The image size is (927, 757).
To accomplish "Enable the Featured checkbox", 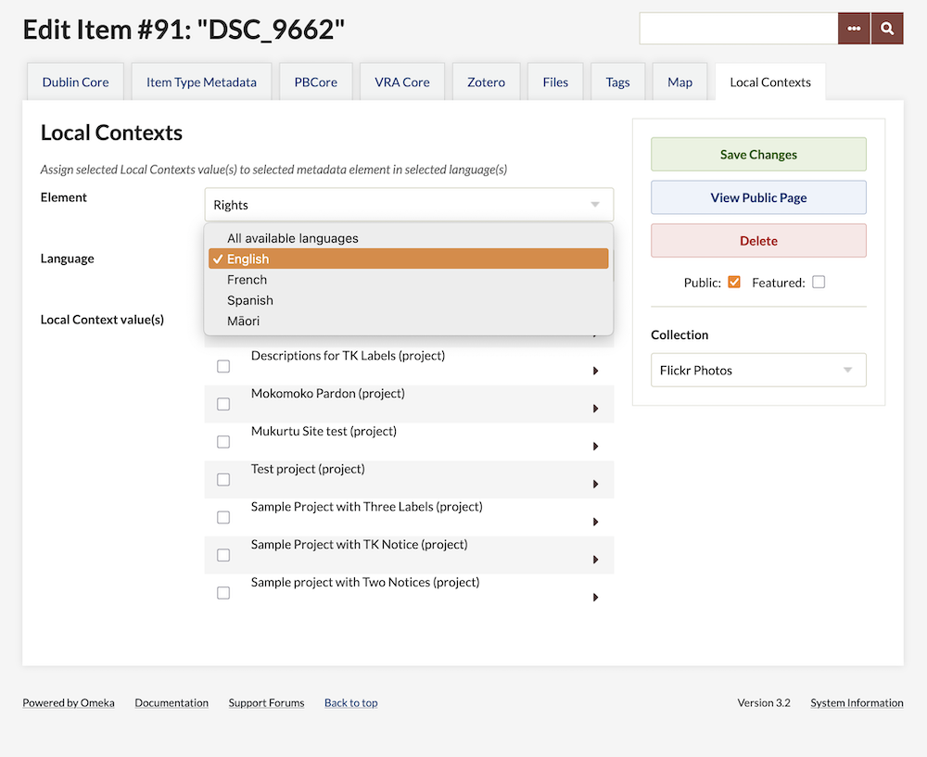I will pyautogui.click(x=819, y=283).
